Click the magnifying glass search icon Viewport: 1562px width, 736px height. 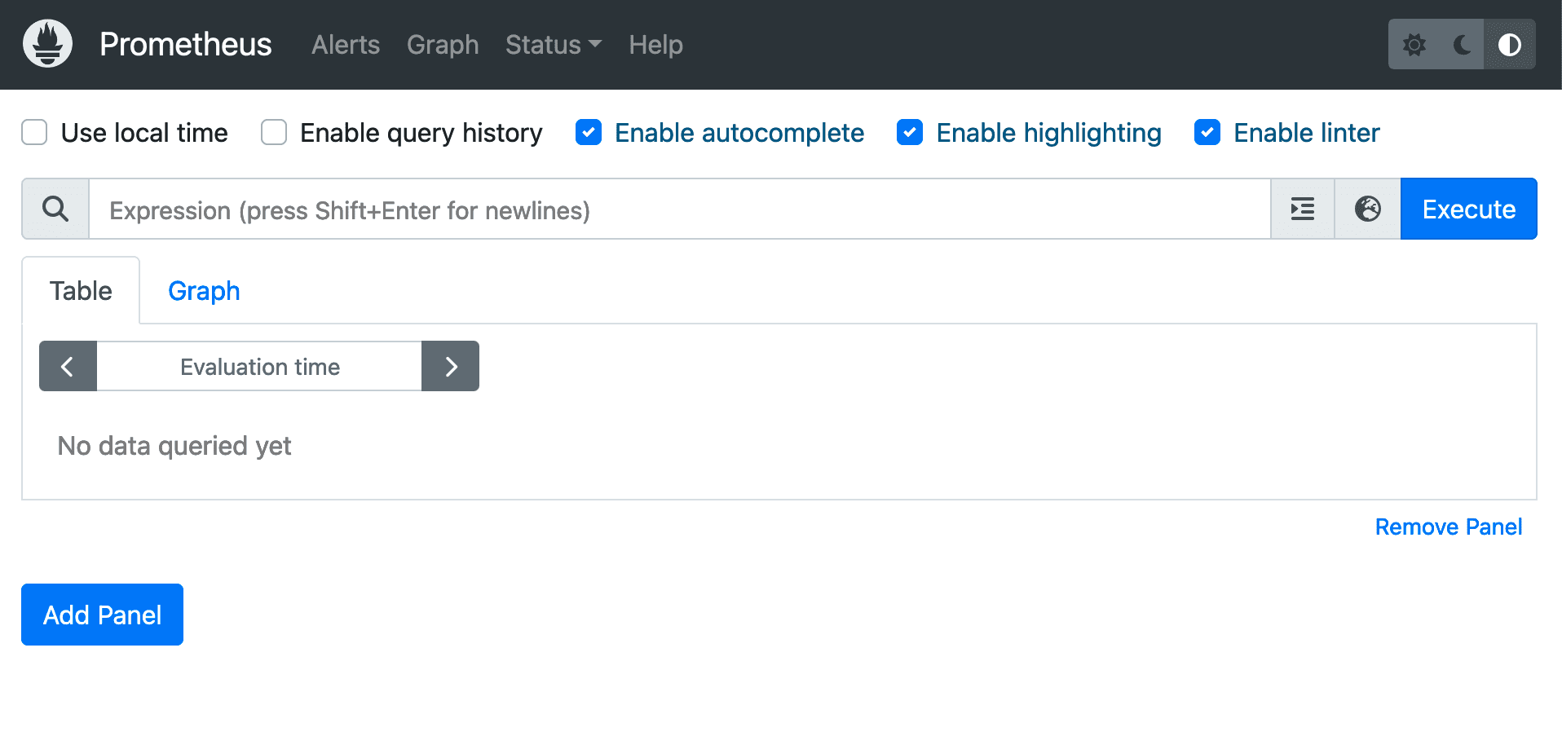55,209
